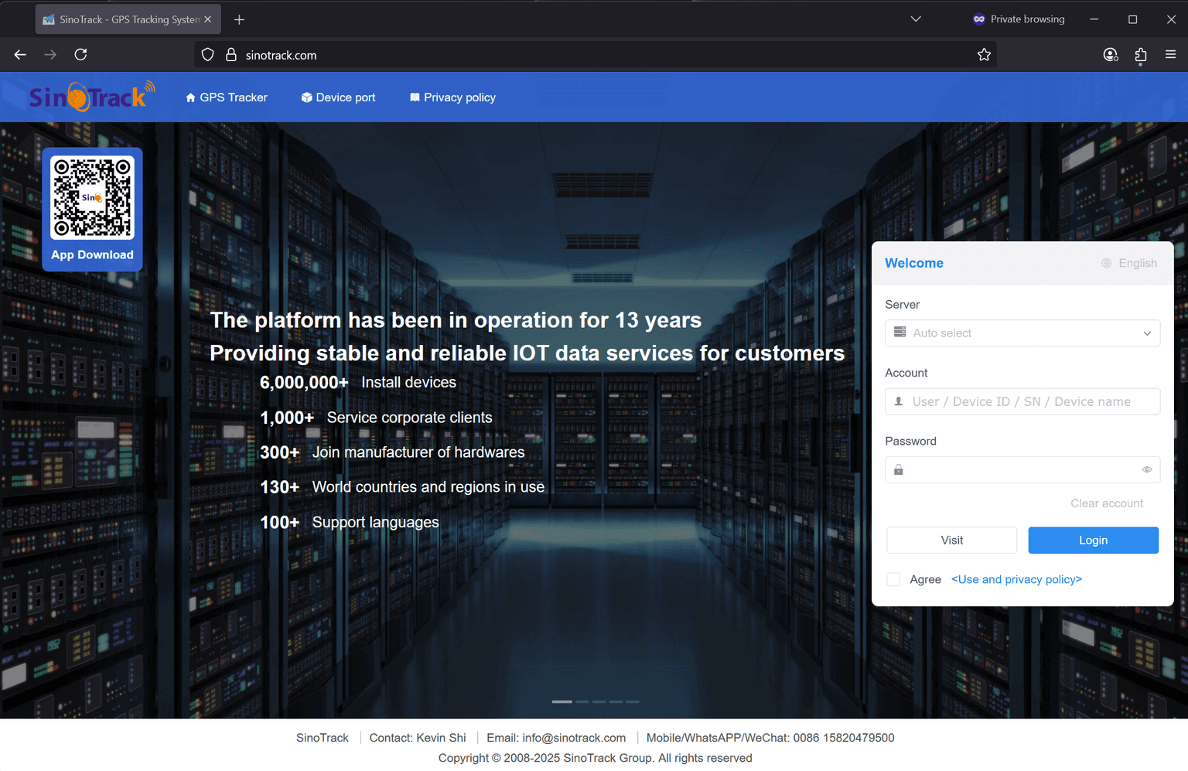Select the English language globe icon
1188x771 pixels.
[1105, 263]
